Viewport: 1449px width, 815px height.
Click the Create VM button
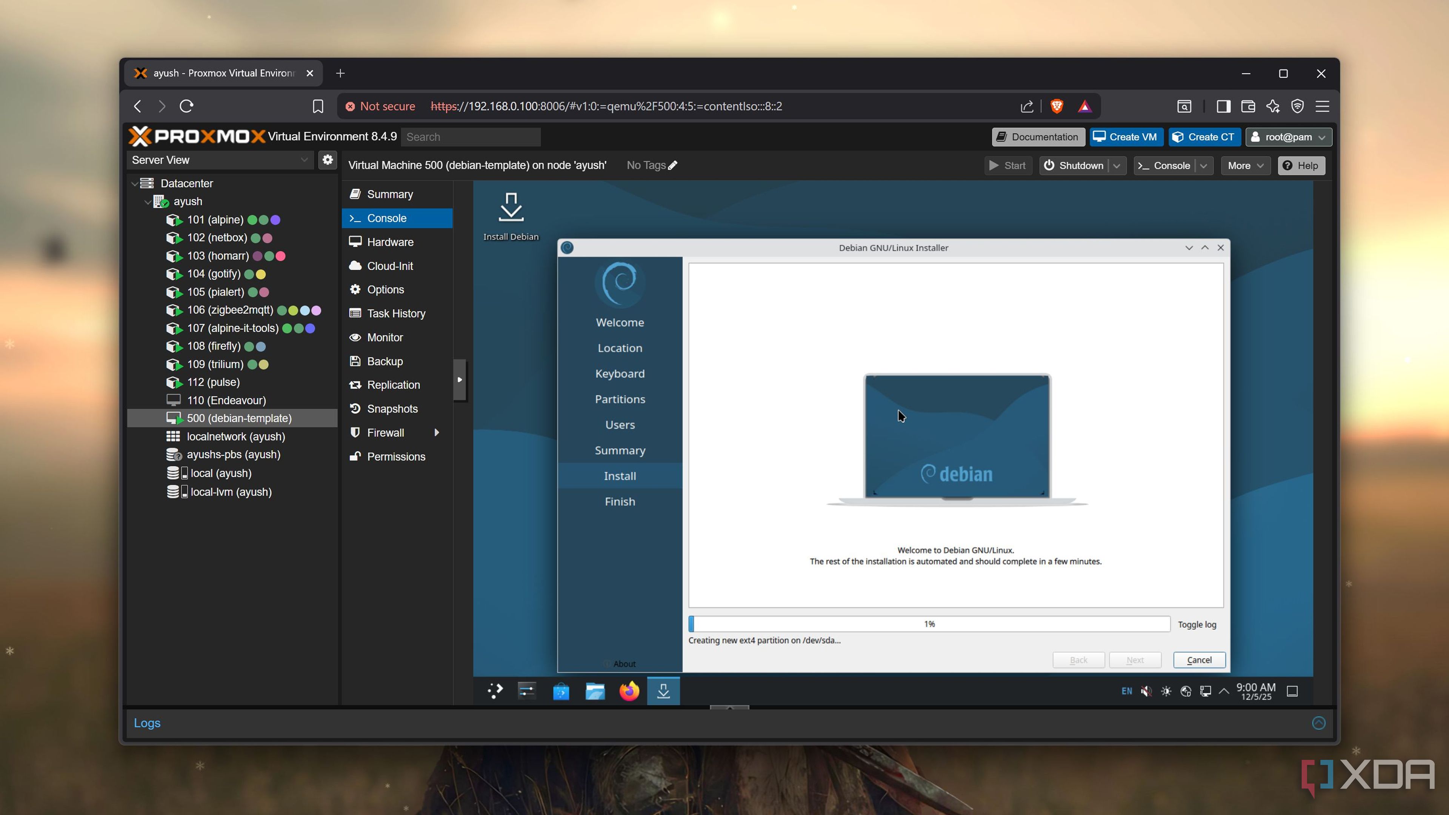click(x=1126, y=137)
